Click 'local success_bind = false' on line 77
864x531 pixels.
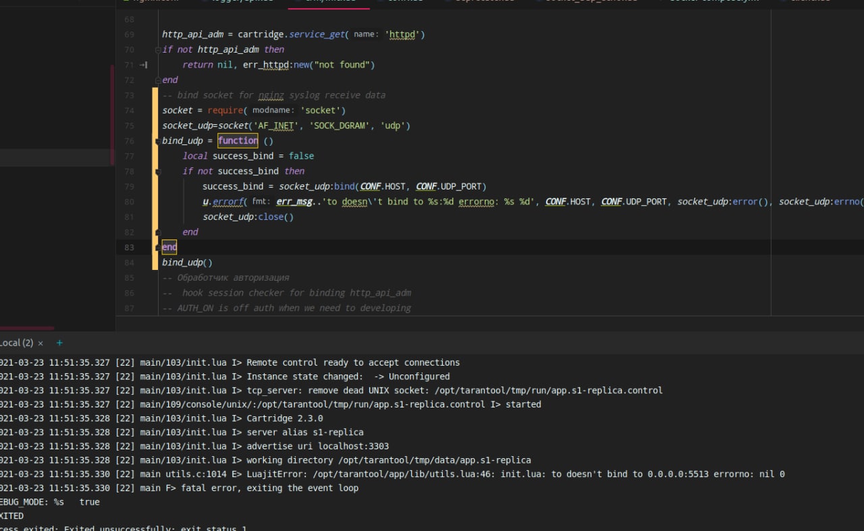coord(248,156)
